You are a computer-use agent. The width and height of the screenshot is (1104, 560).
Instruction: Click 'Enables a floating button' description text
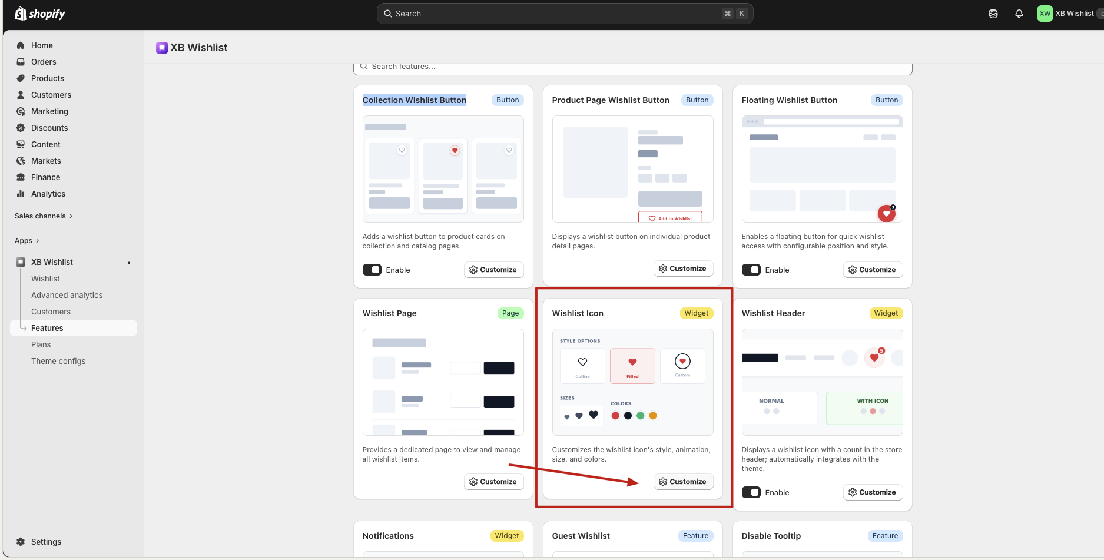tap(815, 241)
